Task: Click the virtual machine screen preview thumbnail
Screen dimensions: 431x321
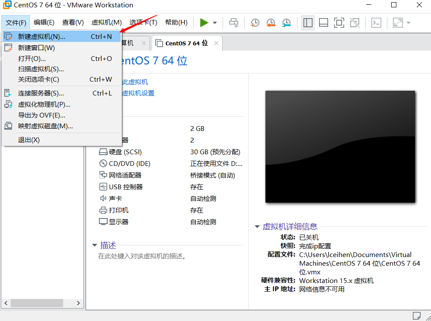Action: [340, 146]
